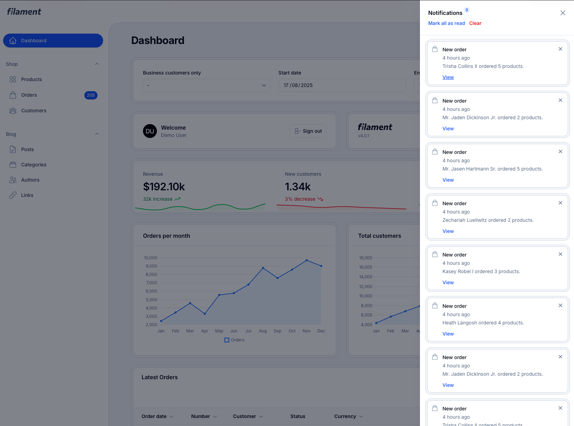Viewport: 574px width, 426px height.
Task: Dismiss the Zechariah Lueilwitz order notification
Action: pyautogui.click(x=560, y=203)
